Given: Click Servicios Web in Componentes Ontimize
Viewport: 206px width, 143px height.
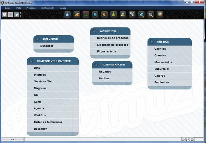Looking at the screenshot, I should click(43, 81).
